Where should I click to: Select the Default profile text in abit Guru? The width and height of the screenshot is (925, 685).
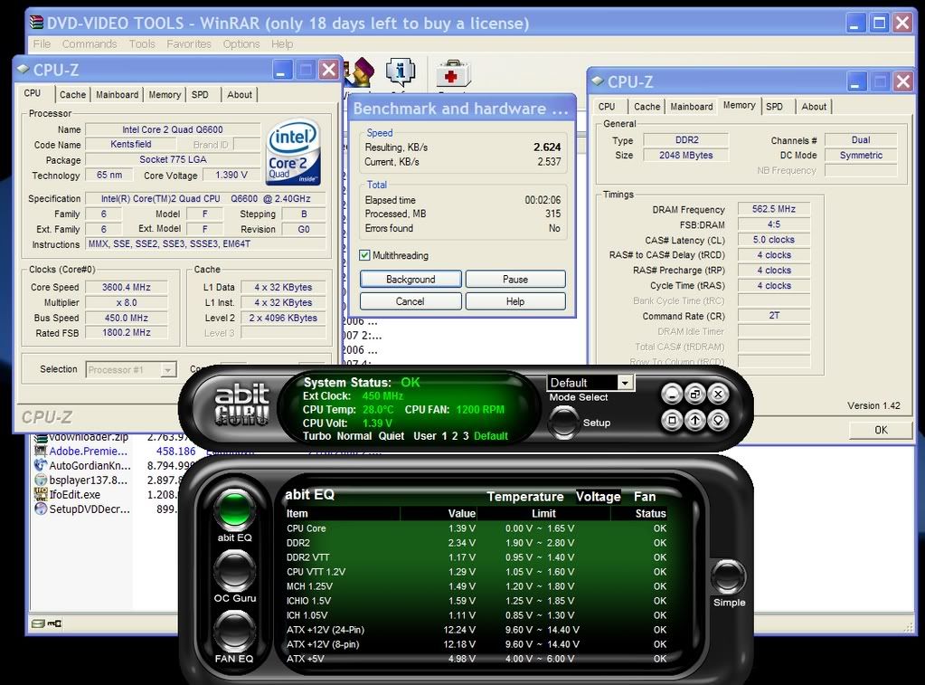point(491,436)
